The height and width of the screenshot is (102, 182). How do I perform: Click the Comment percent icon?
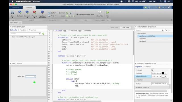pyautogui.click(x=67, y=13)
